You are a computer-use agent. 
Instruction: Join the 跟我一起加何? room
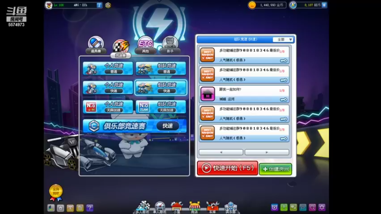[244, 94]
